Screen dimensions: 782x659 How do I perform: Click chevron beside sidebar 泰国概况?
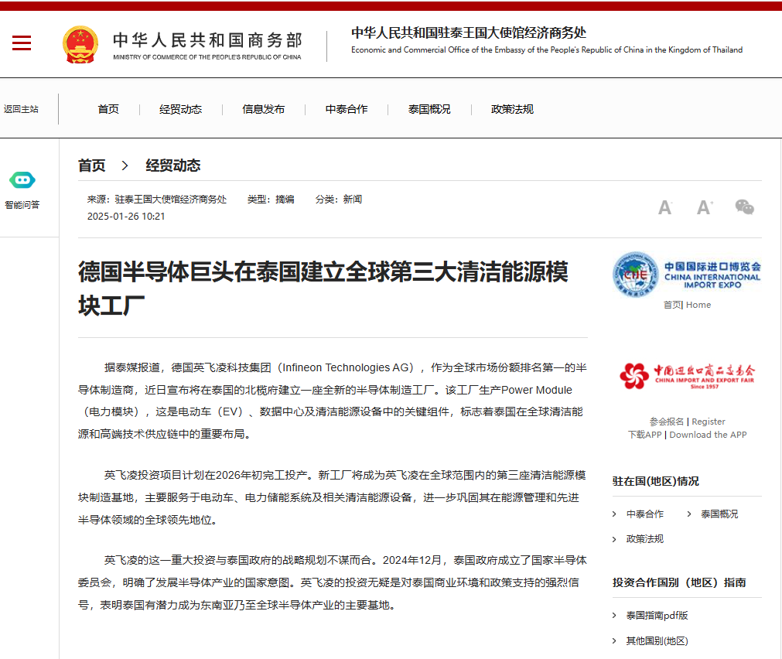pos(689,514)
